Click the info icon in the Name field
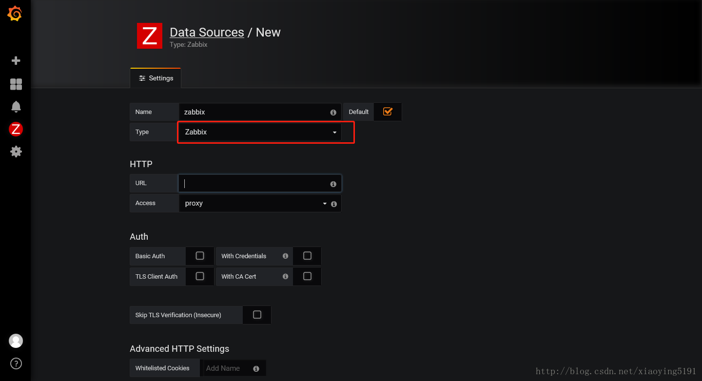This screenshot has width=702, height=381. [333, 112]
